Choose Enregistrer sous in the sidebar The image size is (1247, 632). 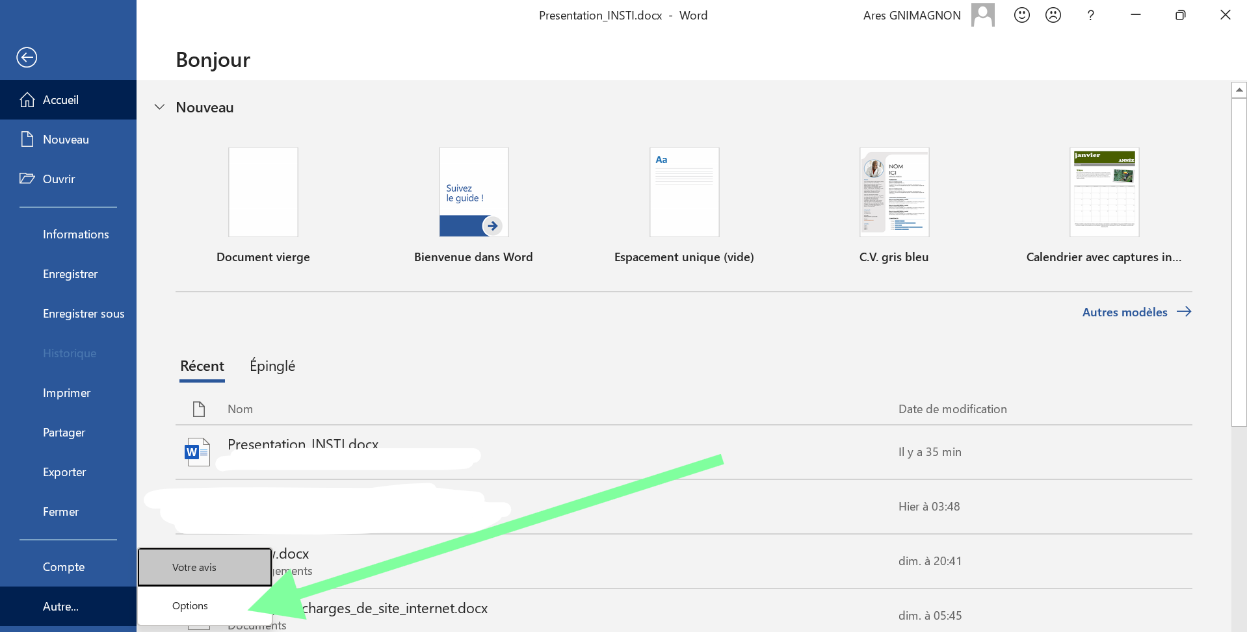[68, 314]
